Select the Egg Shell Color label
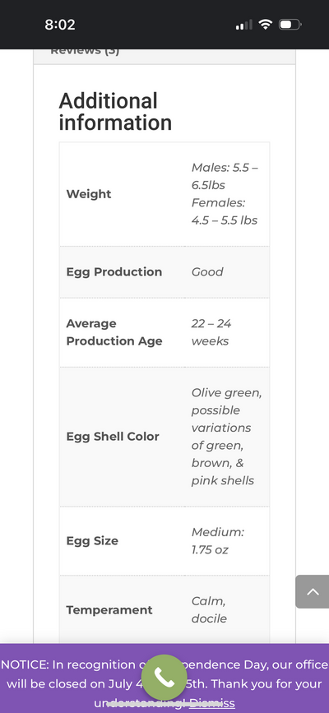The height and width of the screenshot is (713, 329). coord(113,437)
